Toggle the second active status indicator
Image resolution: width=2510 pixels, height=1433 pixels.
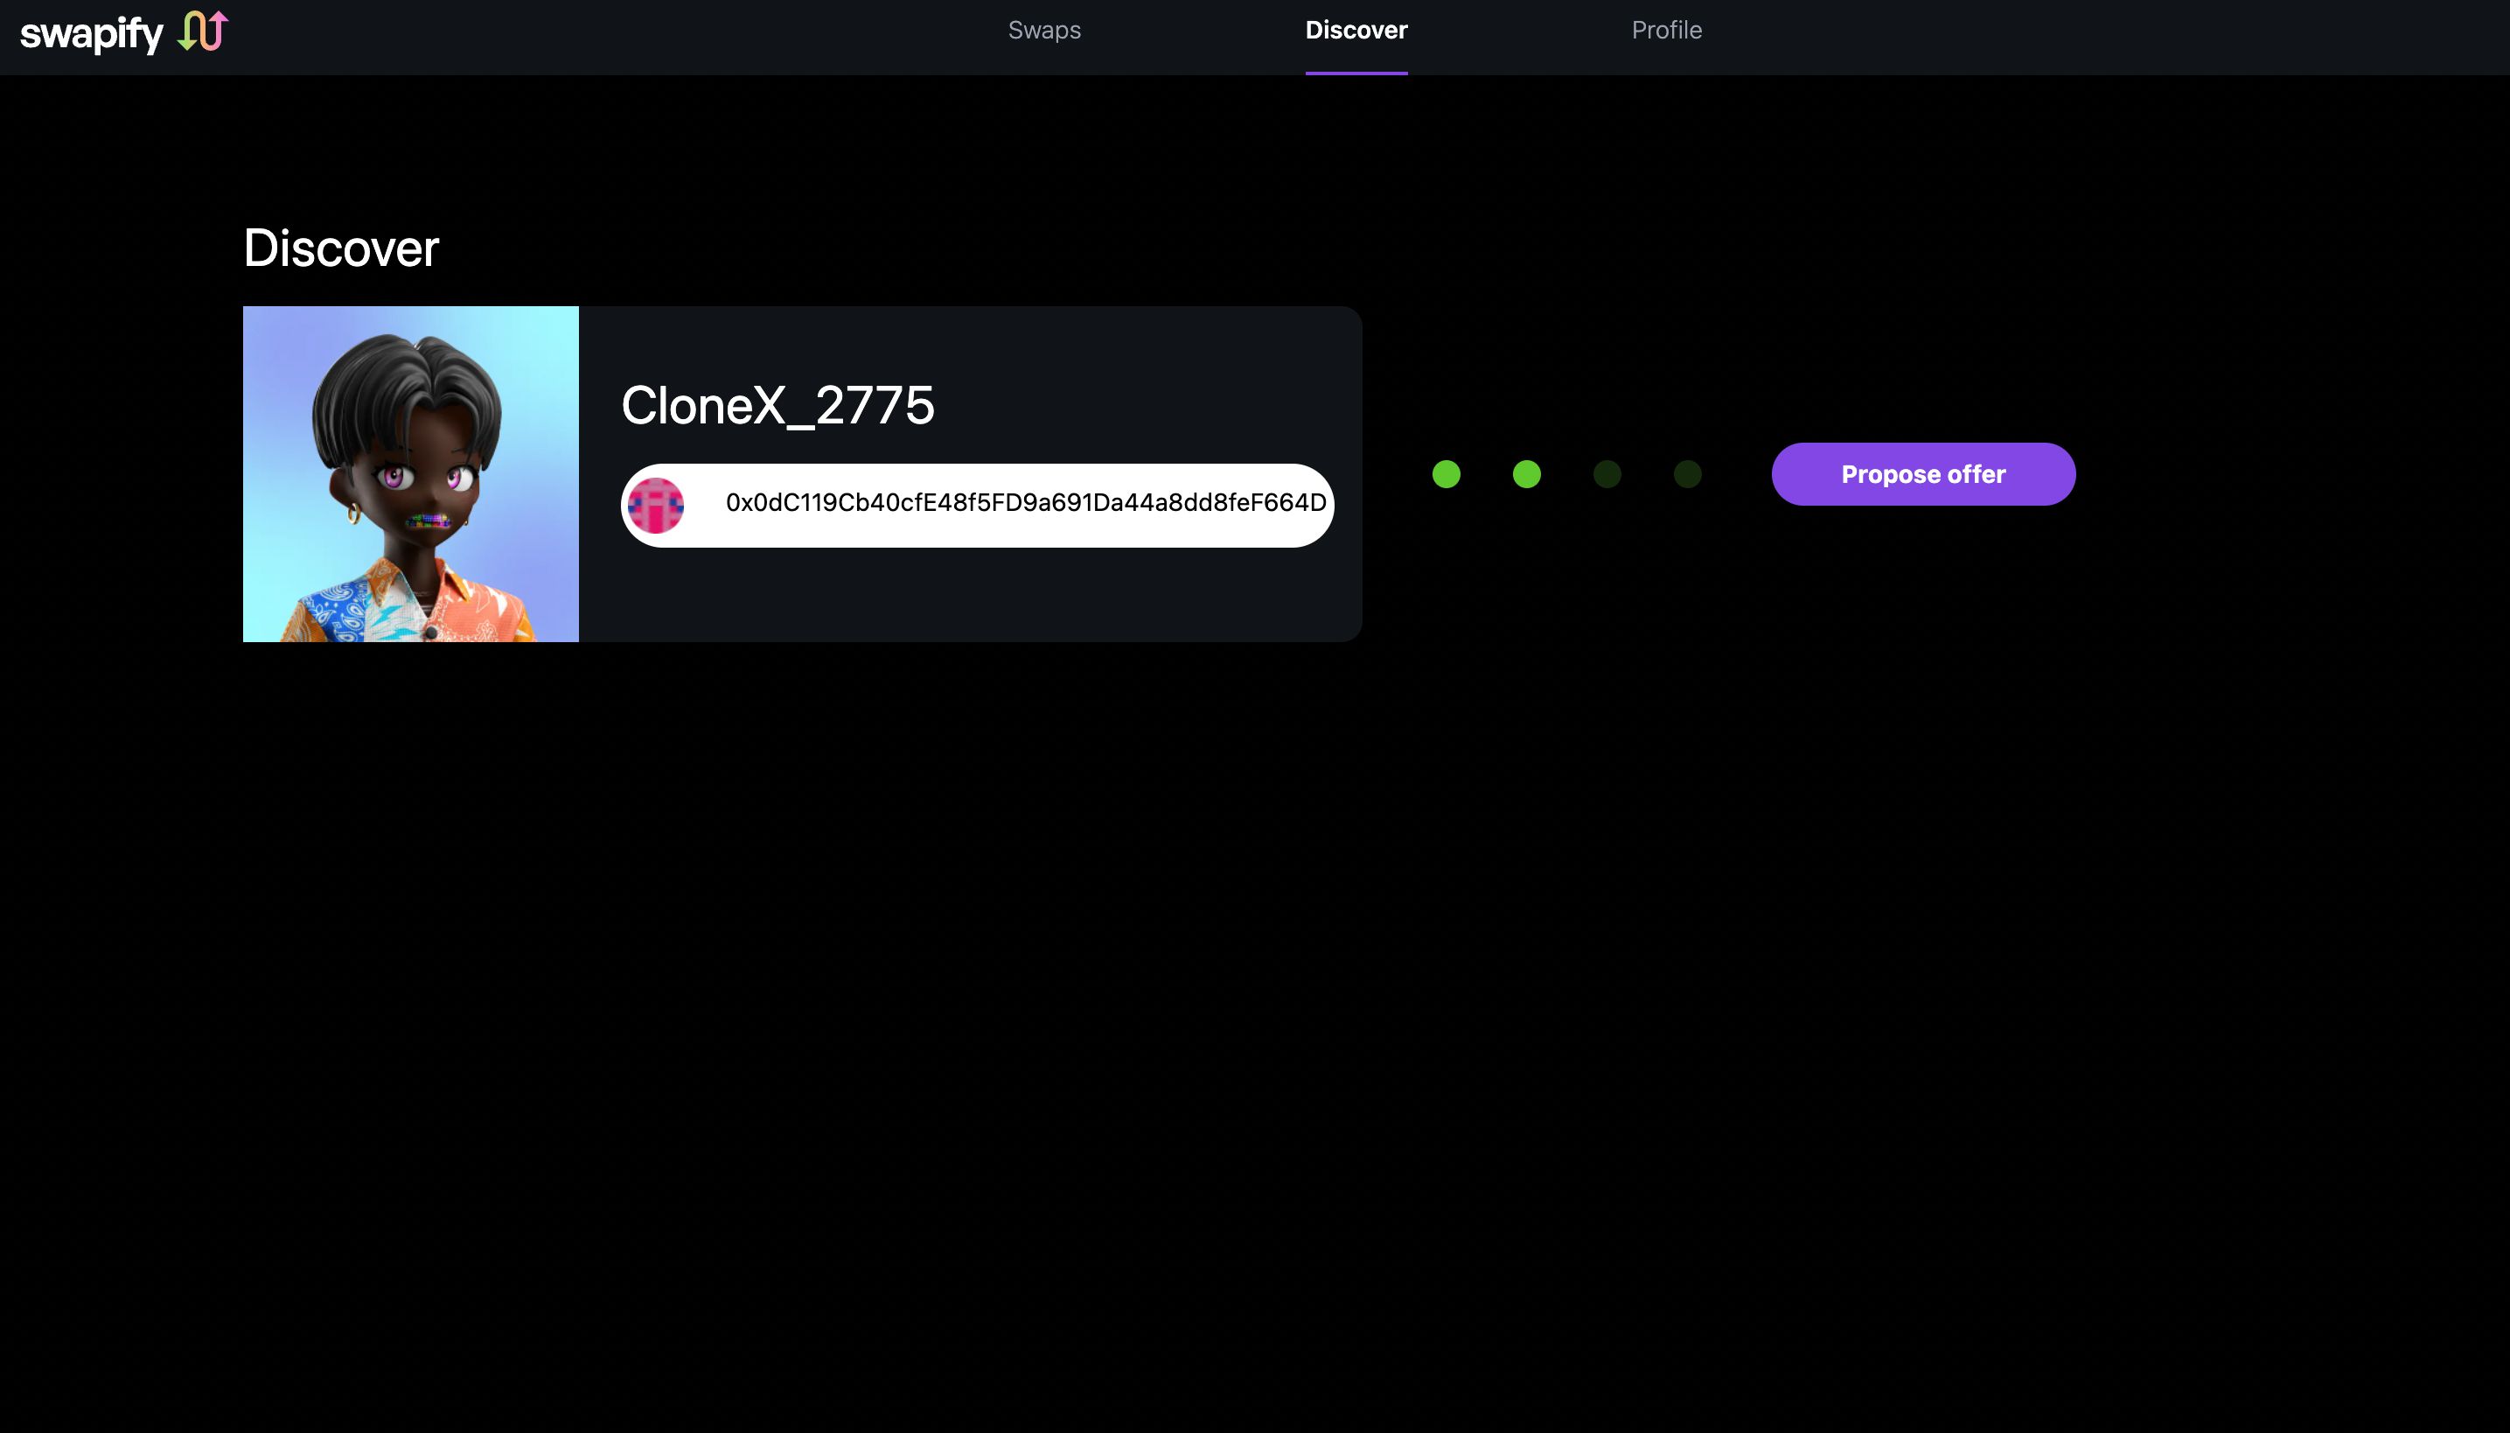(1525, 474)
